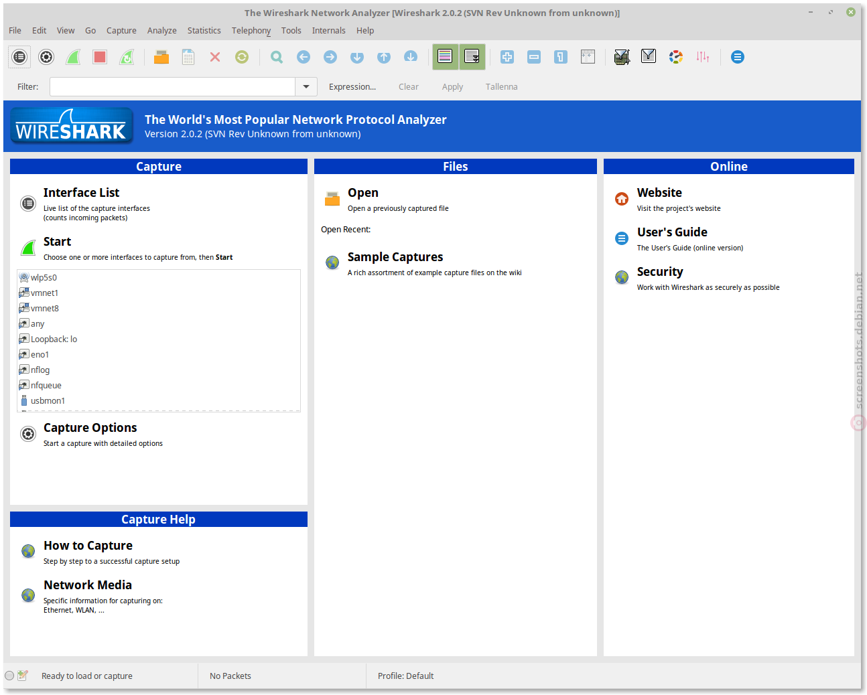Open the File menu
The height and width of the screenshot is (695, 867).
tap(15, 30)
